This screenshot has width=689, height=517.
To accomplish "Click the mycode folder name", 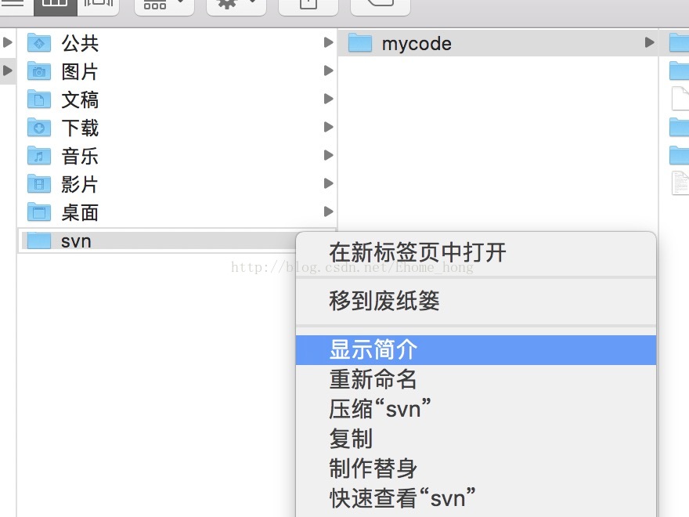I will point(417,44).
